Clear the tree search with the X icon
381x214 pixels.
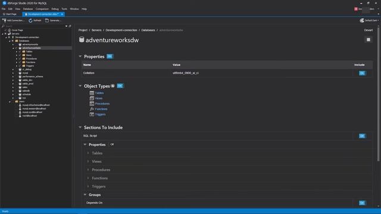[66, 26]
